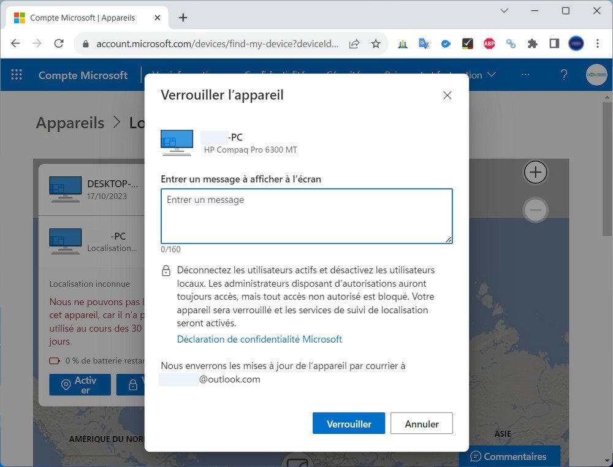613x467 pixels.
Task: Click the bar chart extension icon
Action: point(403,44)
